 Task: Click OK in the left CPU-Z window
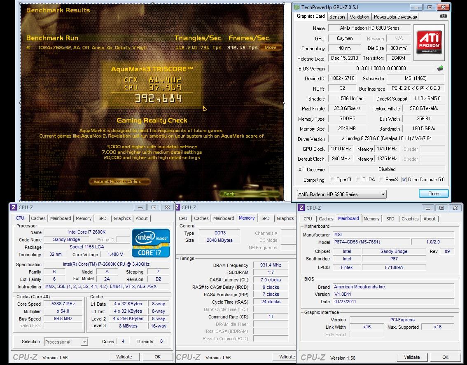click(158, 357)
